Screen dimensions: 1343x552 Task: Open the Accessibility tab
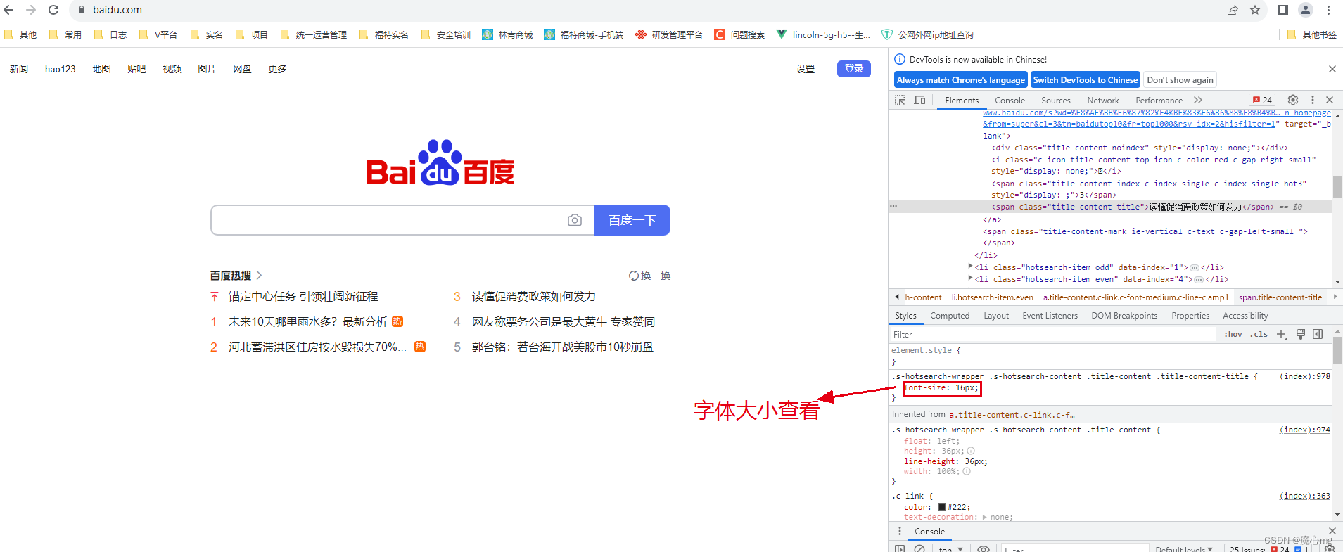tap(1245, 316)
